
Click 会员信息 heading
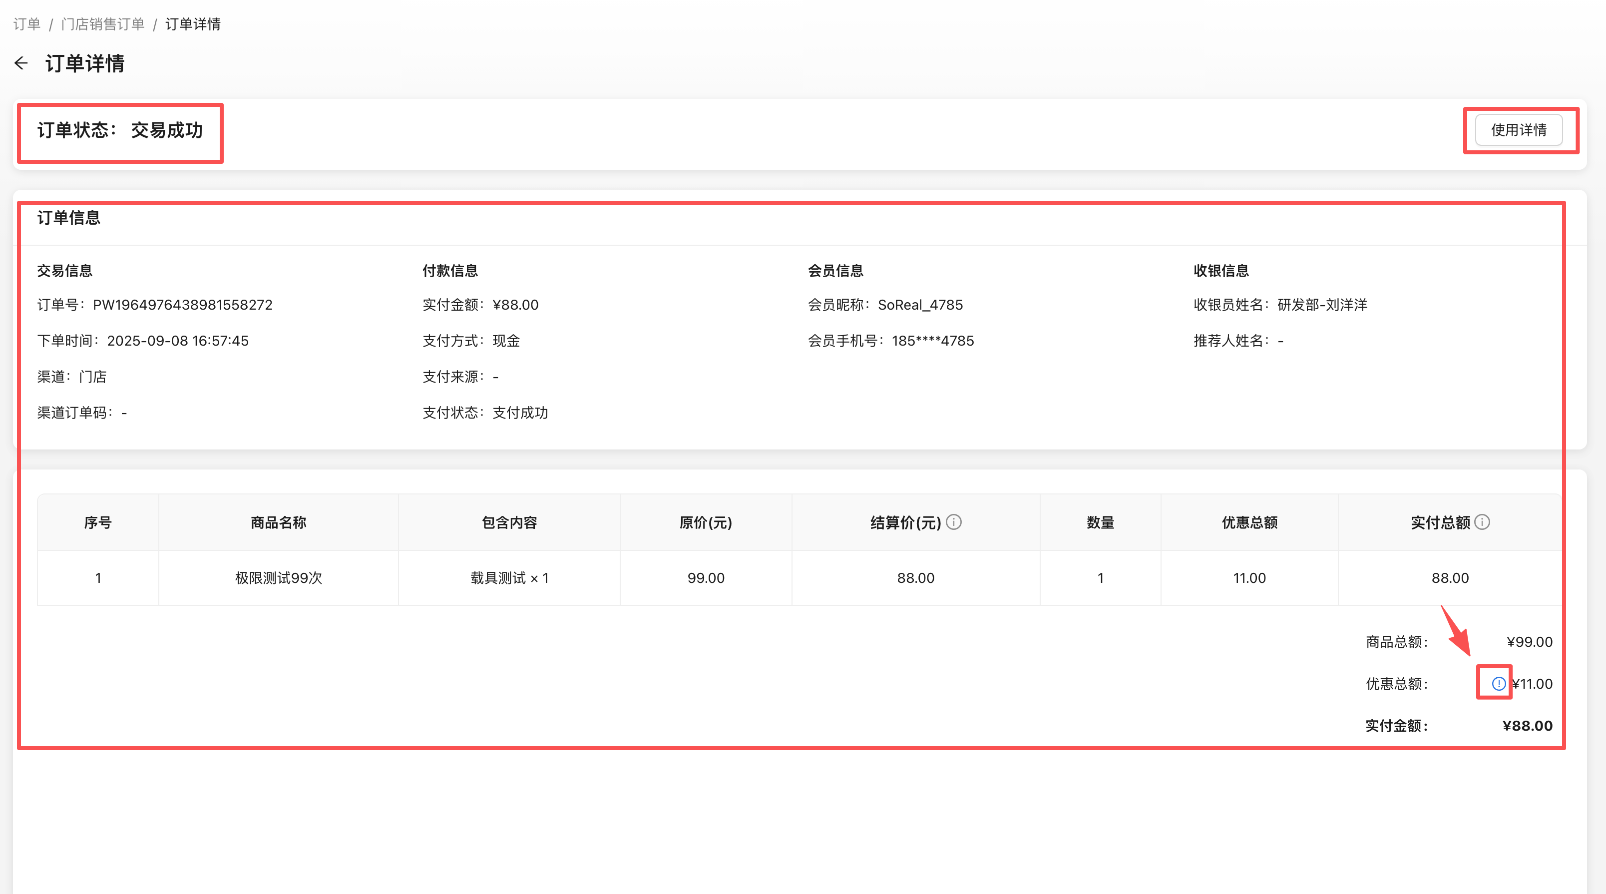point(835,271)
